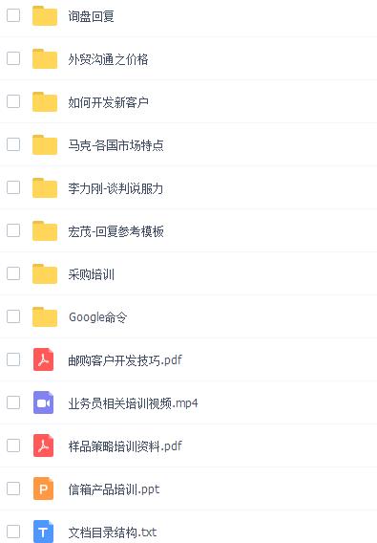Viewport: 377px width, 543px height.
Task: Open the 李力刚-谈判说服力 folder name
Action: click(x=115, y=188)
